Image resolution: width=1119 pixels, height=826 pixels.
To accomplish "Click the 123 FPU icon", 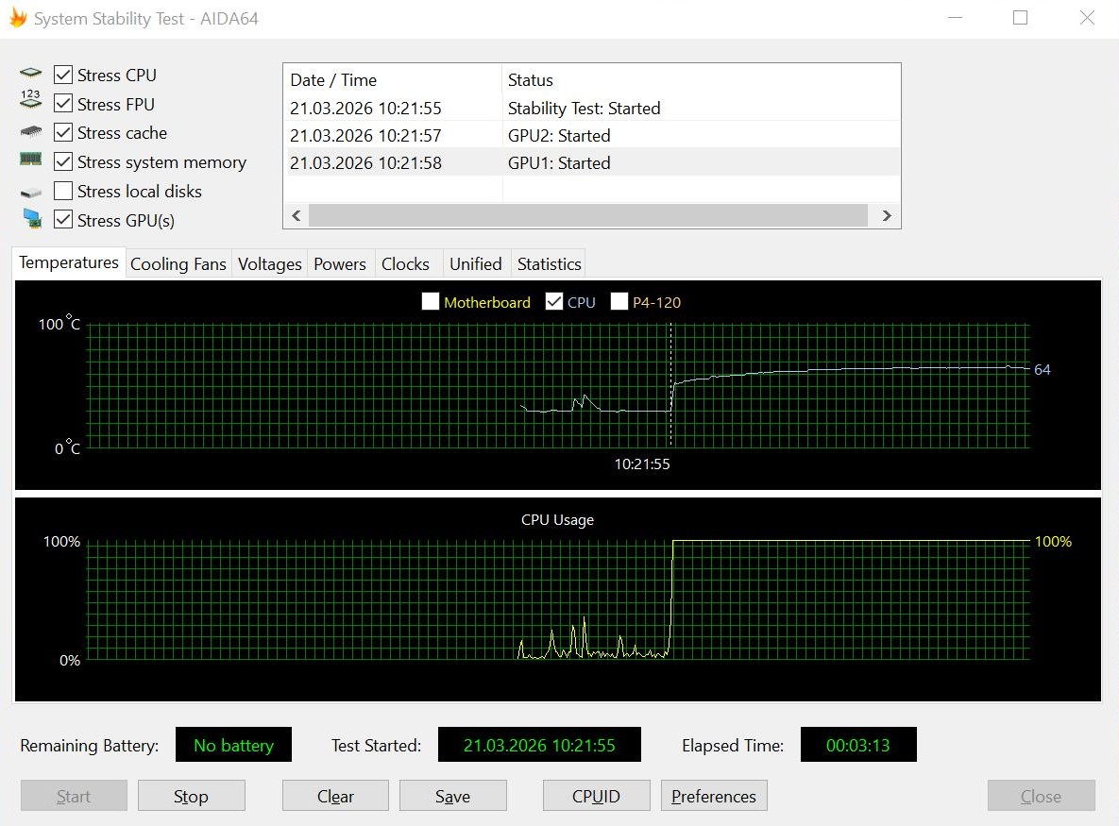I will click(30, 99).
